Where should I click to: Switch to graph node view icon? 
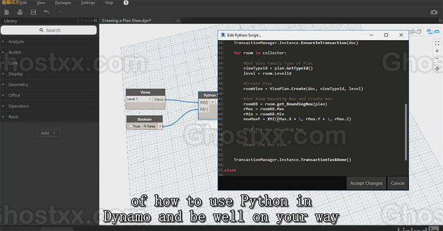tap(433, 32)
